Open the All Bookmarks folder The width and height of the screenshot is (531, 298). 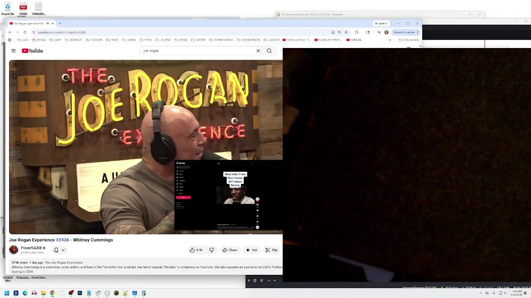[x=409, y=40]
